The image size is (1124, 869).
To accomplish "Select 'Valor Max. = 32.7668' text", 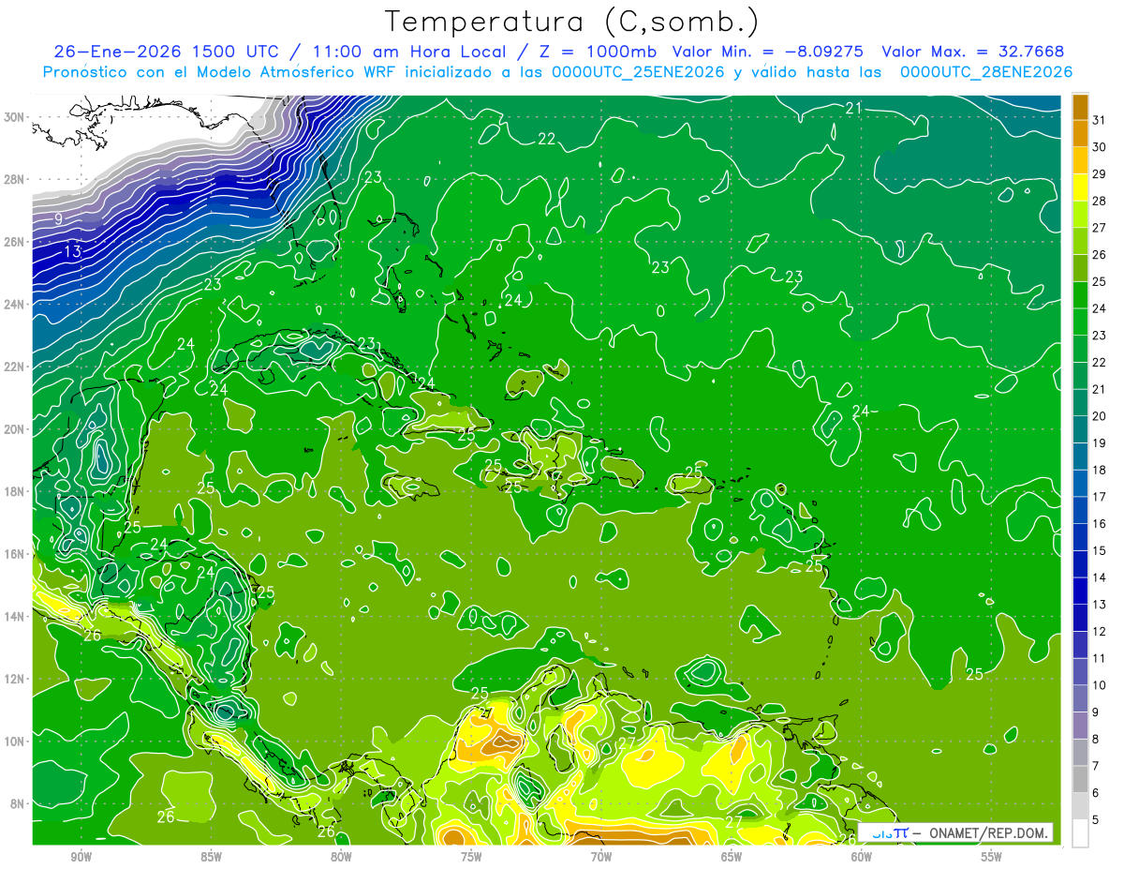I will pos(973,52).
